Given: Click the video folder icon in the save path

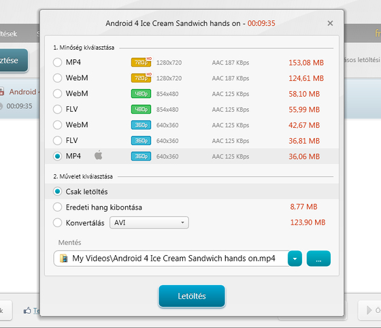Looking at the screenshot, I should click(x=64, y=259).
